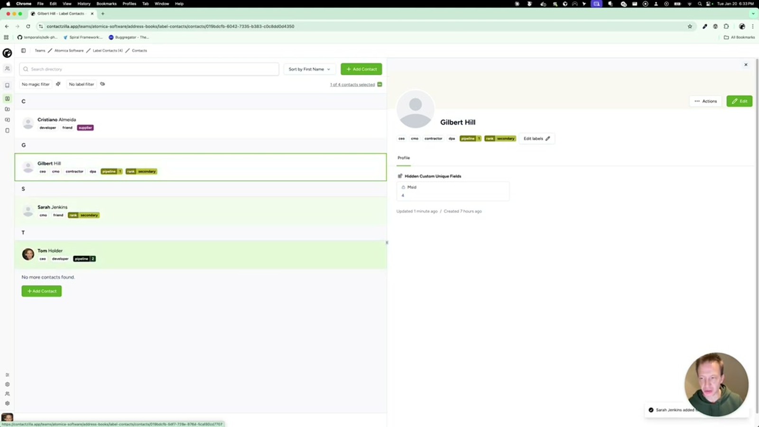The height and width of the screenshot is (427, 759).
Task: Click Tom Holder's profile photo
Action: [28, 254]
